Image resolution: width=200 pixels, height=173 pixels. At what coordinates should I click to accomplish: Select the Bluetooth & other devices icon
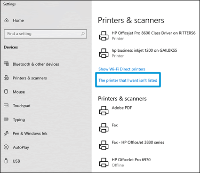(x=6, y=64)
